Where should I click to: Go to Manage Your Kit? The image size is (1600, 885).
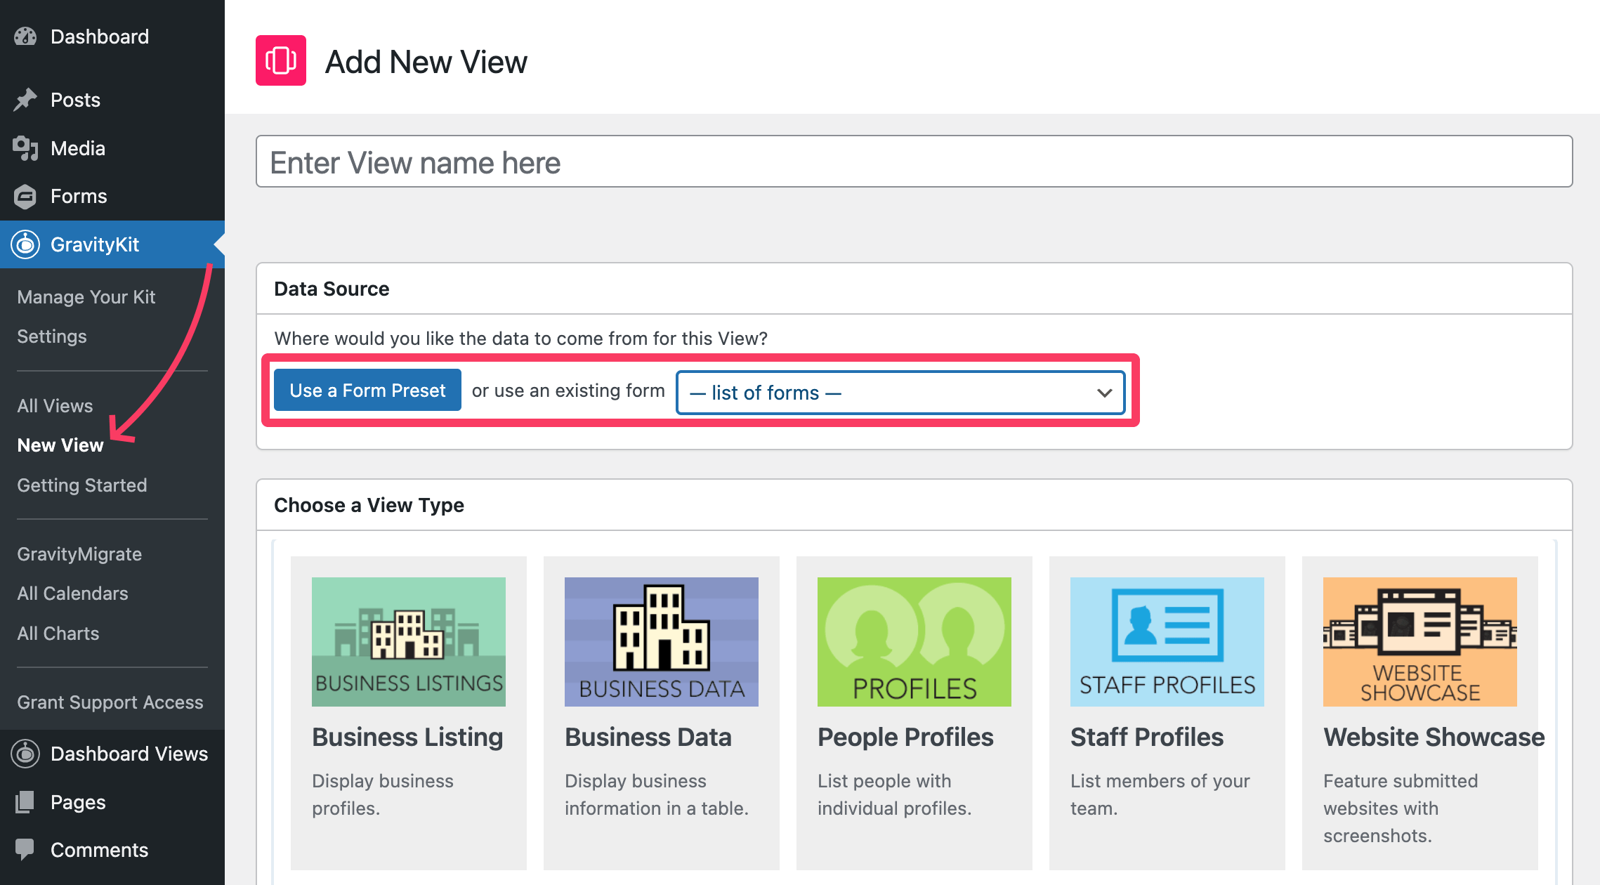86,297
